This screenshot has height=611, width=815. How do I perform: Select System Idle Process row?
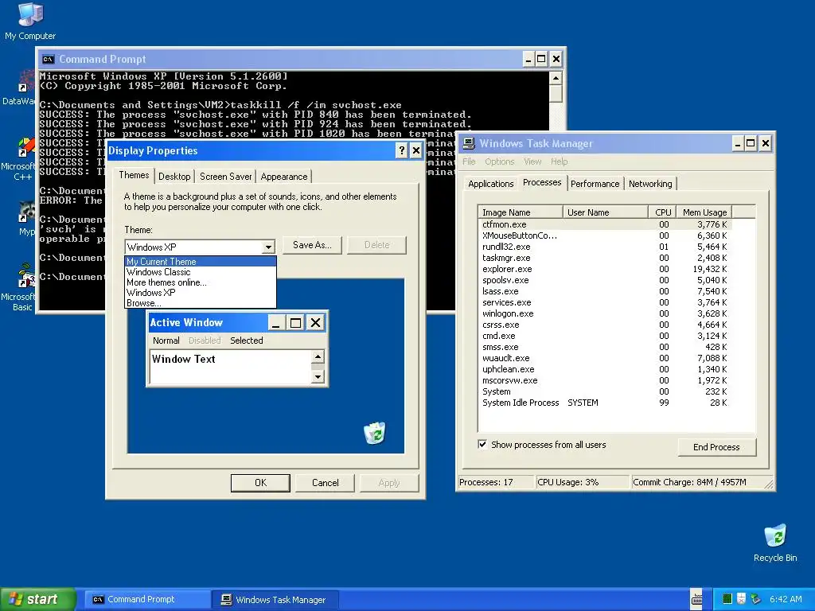605,403
